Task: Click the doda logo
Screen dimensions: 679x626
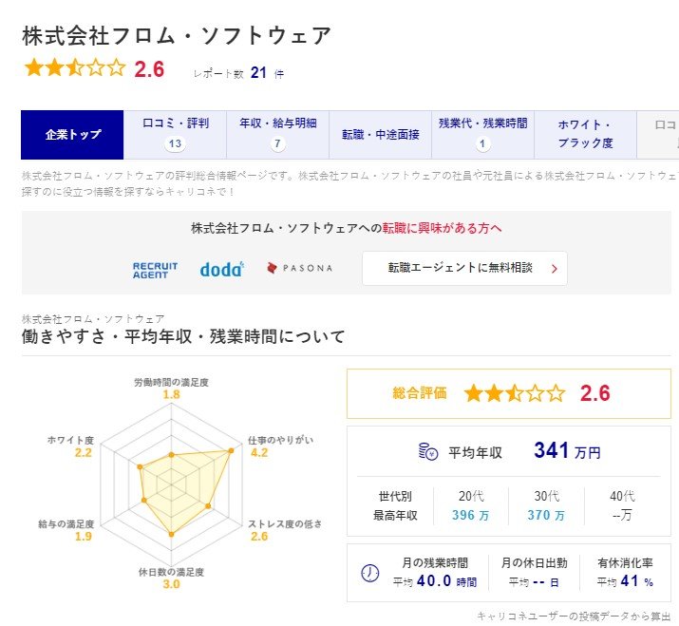Action: click(x=222, y=269)
